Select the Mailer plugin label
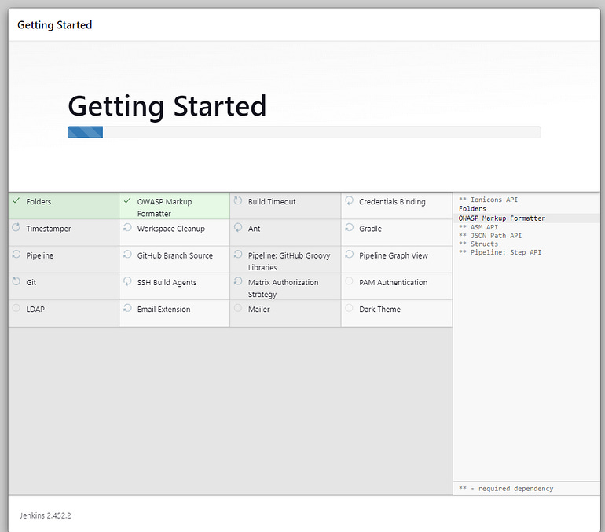 (259, 310)
